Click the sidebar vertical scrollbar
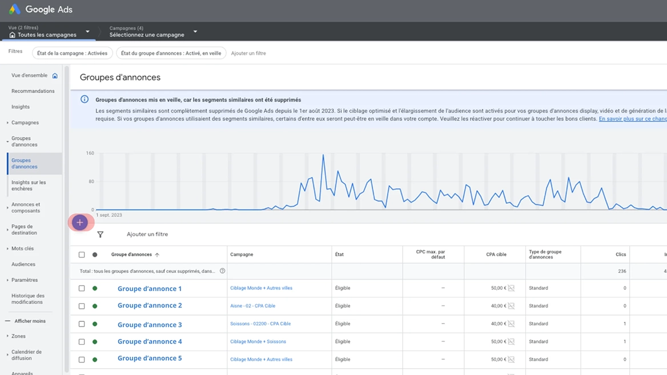The image size is (667, 375). pyautogui.click(x=66, y=219)
